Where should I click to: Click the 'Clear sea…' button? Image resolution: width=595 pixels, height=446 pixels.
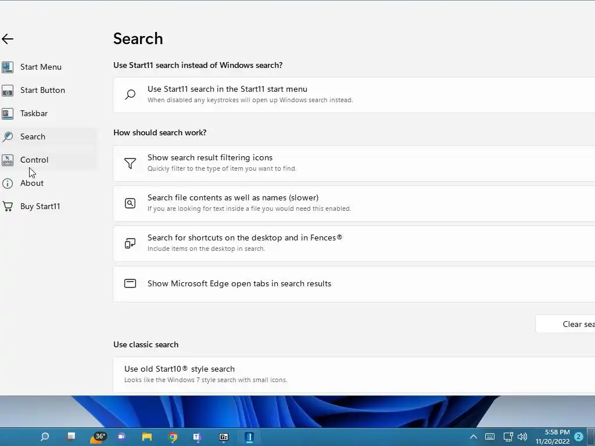coord(565,324)
